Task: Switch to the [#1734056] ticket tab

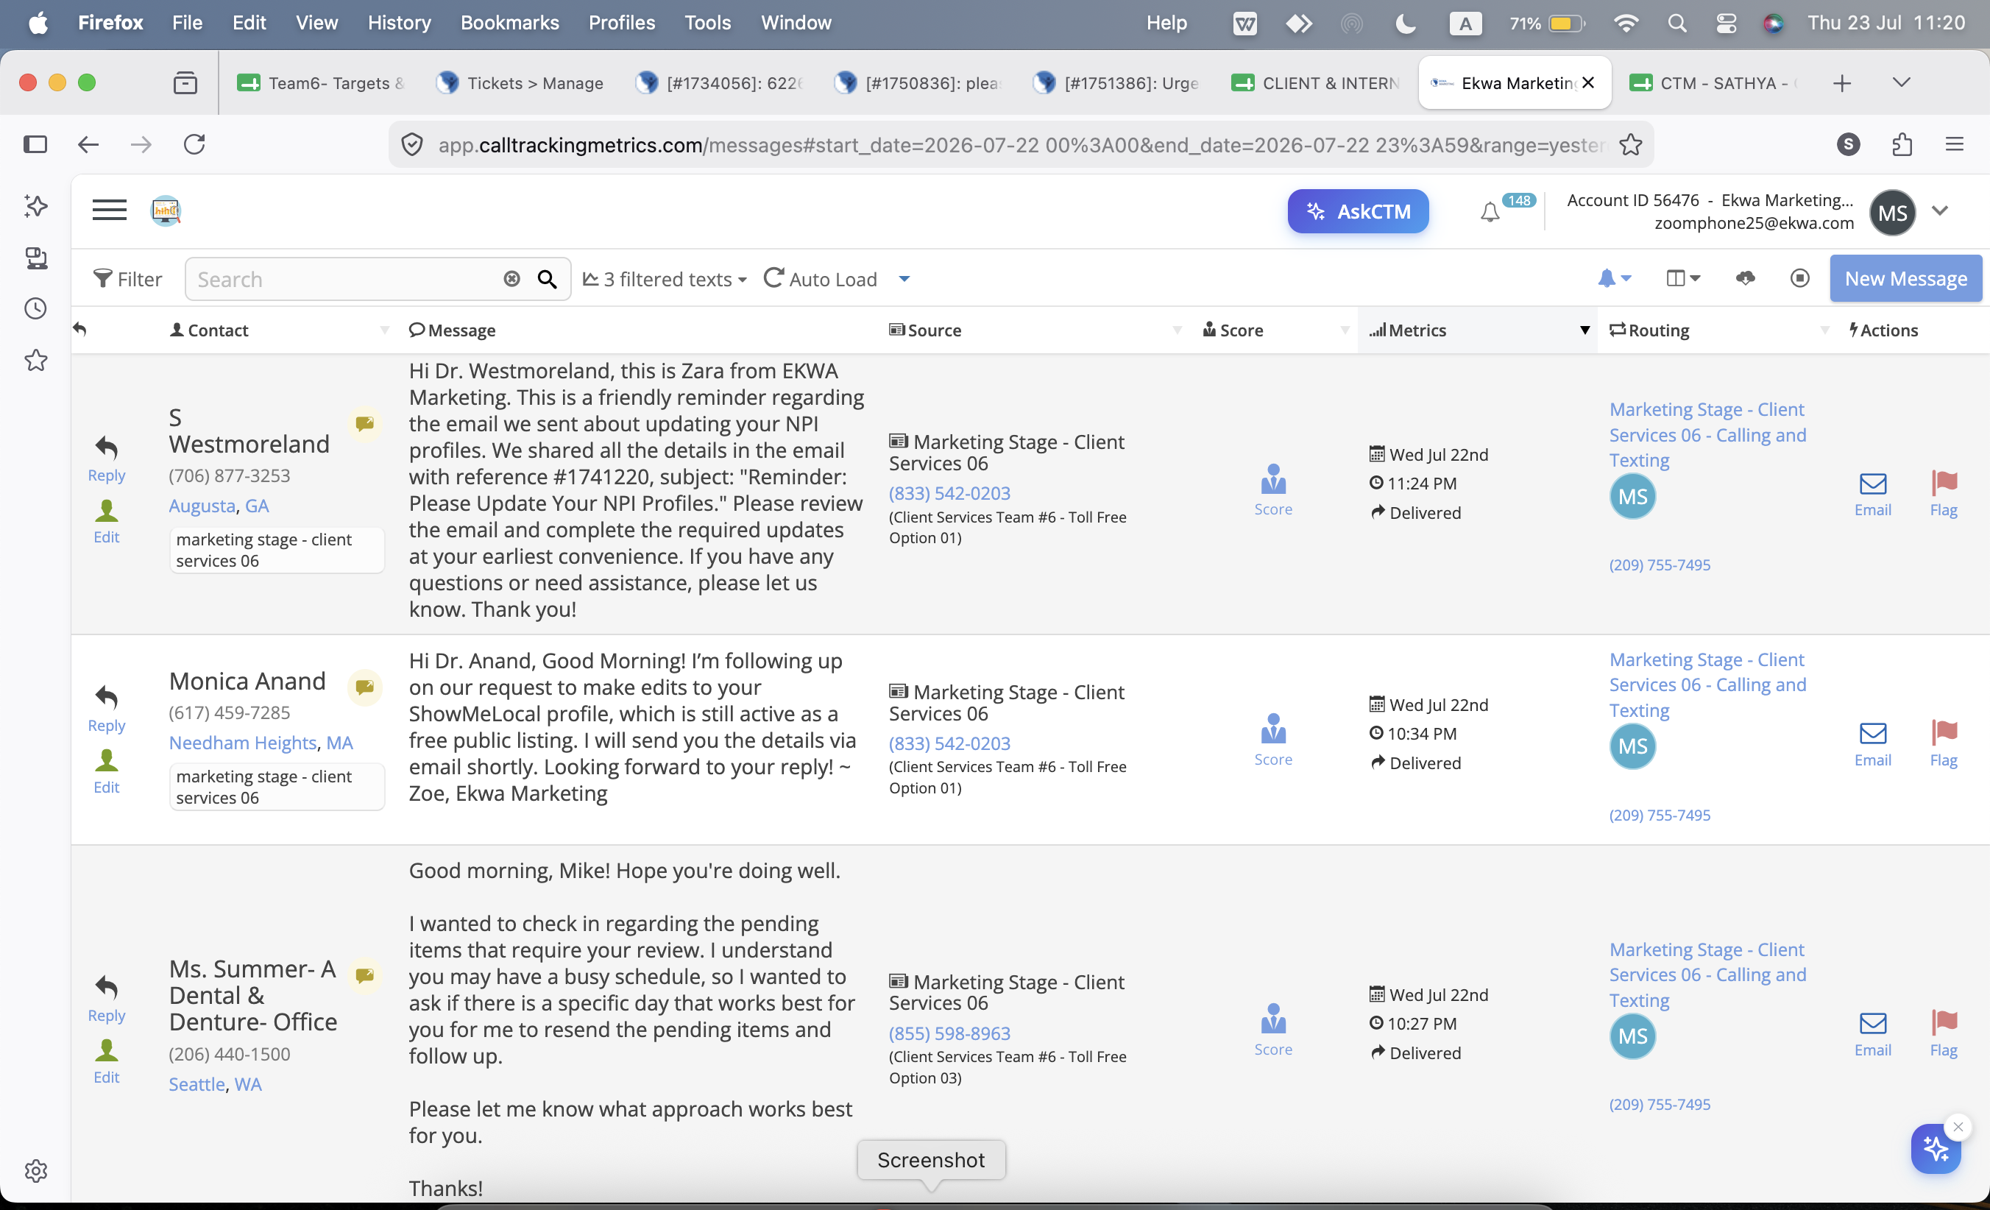Action: click(x=720, y=83)
